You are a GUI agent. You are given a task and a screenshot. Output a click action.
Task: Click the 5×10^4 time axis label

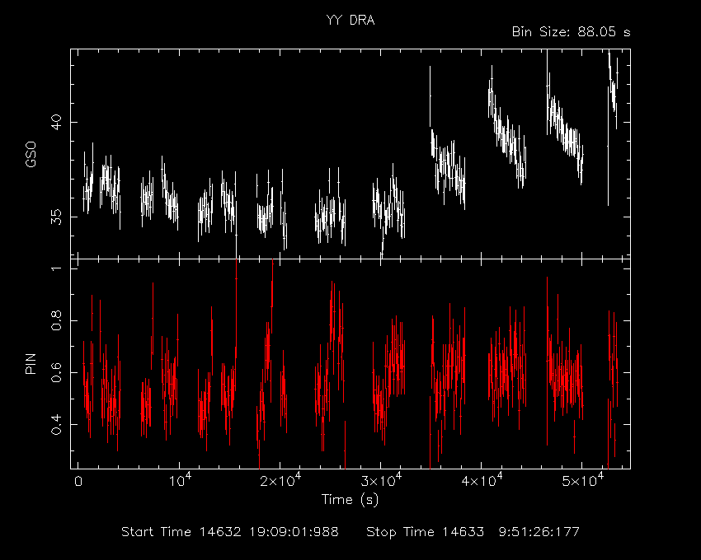tap(583, 480)
